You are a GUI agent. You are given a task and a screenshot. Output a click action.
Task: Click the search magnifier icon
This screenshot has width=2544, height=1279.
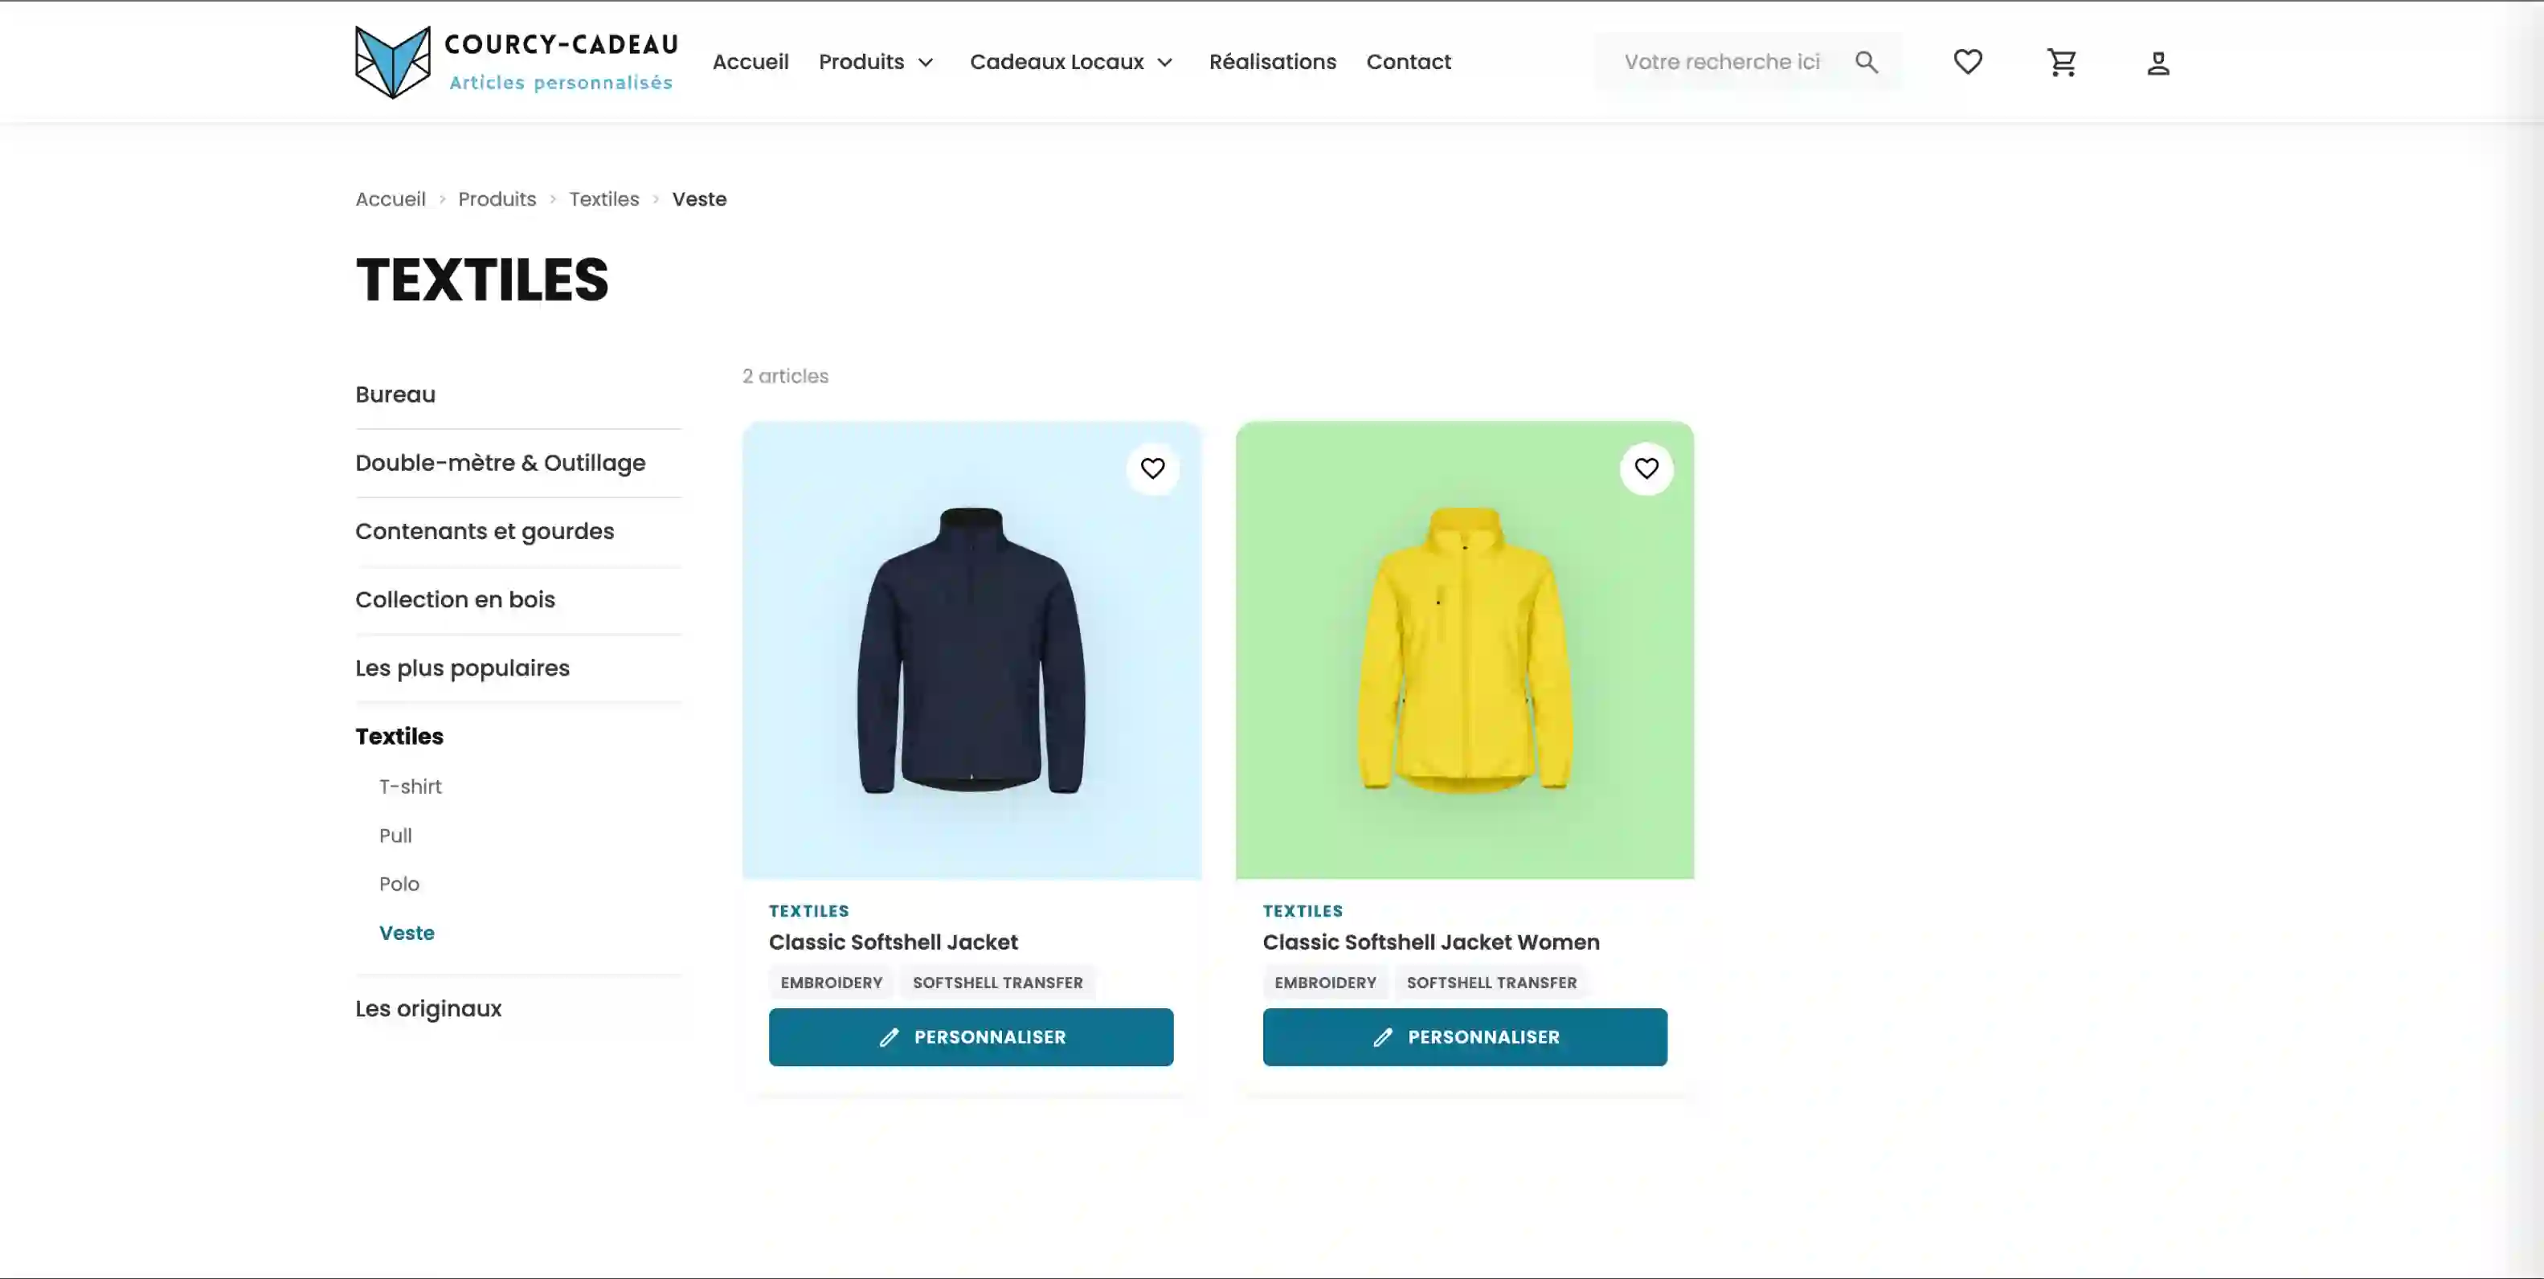click(1866, 62)
